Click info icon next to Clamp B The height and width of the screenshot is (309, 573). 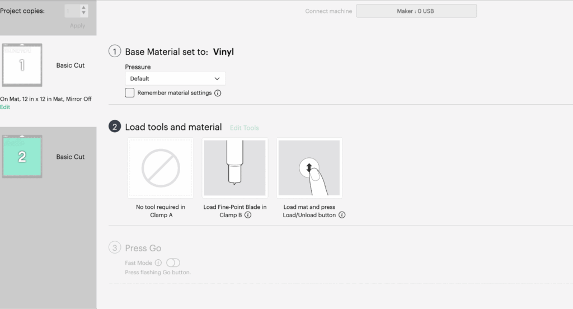[248, 215]
